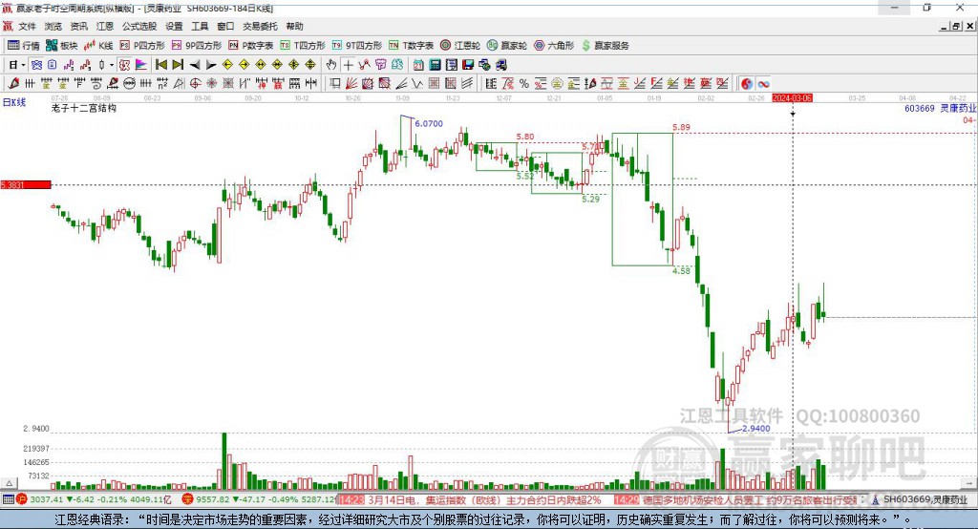Toggle the highlighted butterfly icon in toolbar

[37, 64]
